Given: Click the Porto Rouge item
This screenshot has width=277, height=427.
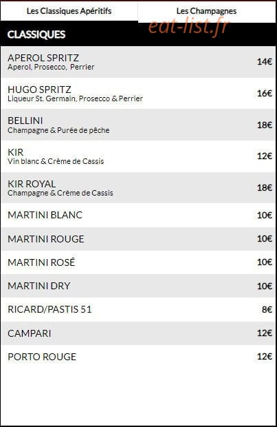Looking at the screenshot, I should [138, 357].
